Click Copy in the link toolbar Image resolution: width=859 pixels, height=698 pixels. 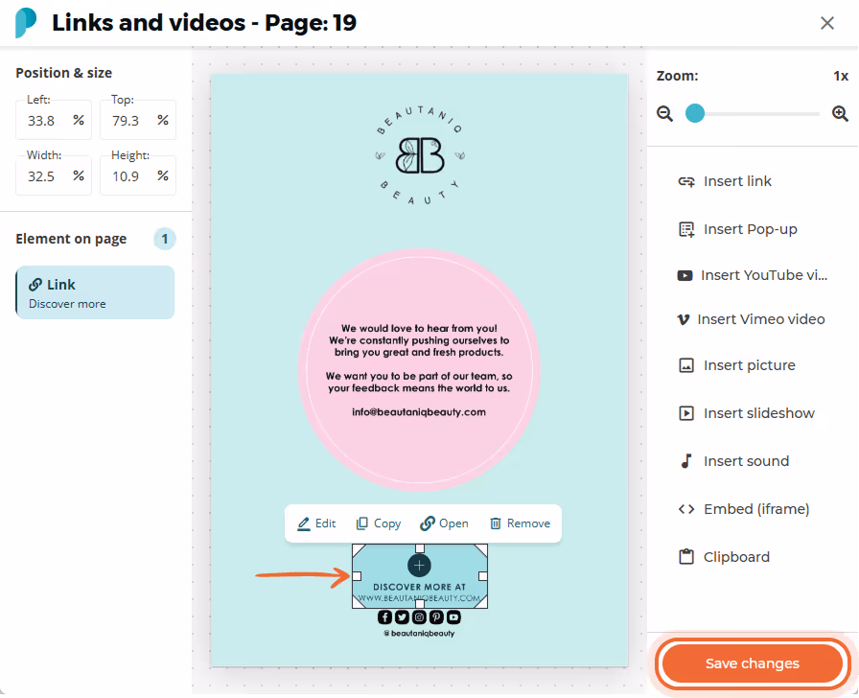pyautogui.click(x=379, y=523)
